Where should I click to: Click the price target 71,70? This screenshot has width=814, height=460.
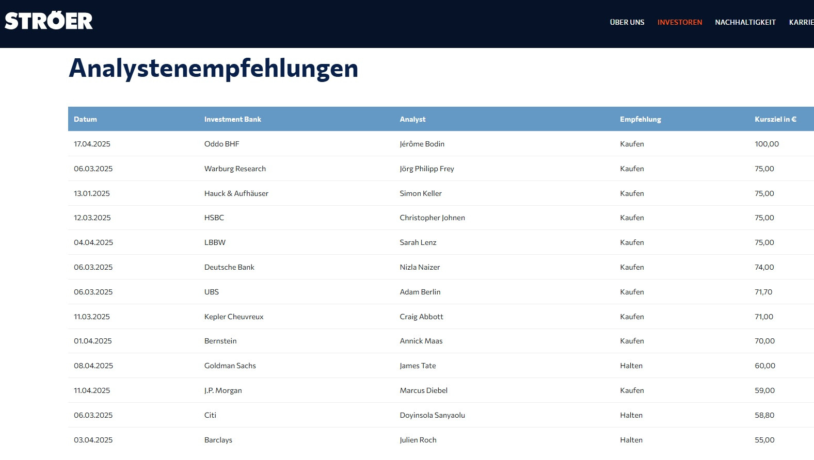coord(763,292)
